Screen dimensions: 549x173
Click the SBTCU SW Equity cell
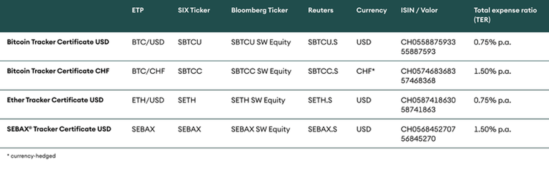261,42
